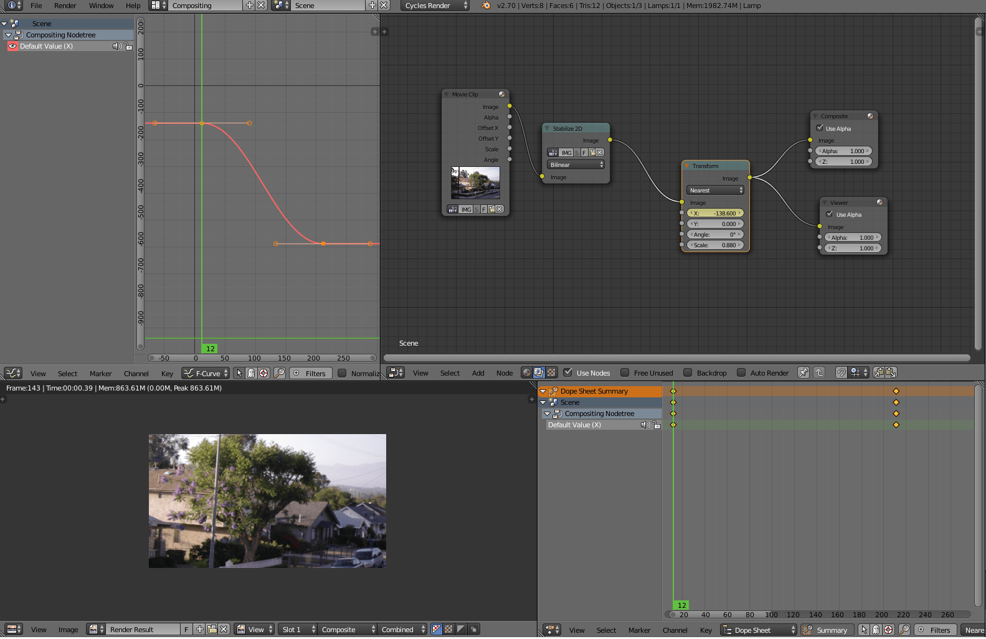Open the Help menu

(x=133, y=6)
